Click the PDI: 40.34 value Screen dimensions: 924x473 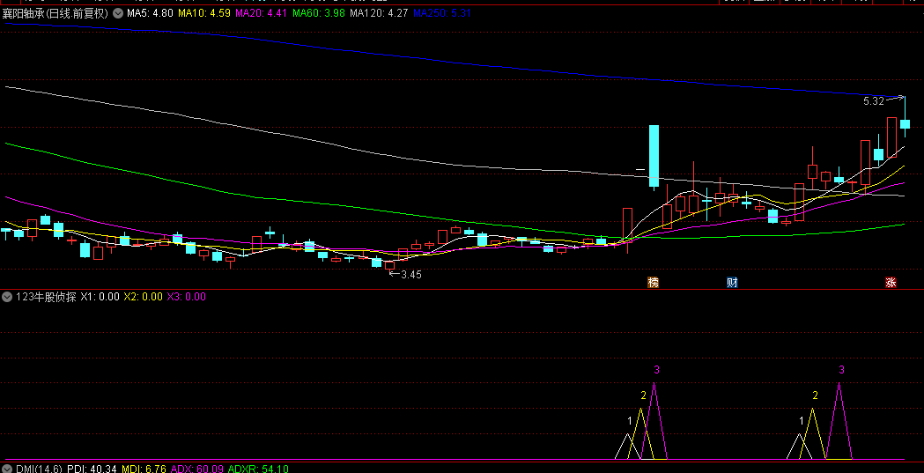(x=92, y=469)
